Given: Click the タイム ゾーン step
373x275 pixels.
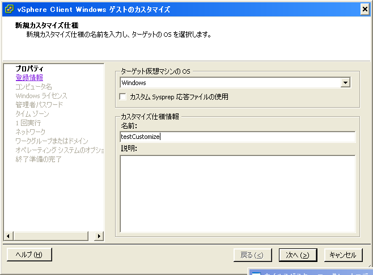Looking at the screenshot, I should coord(32,114).
